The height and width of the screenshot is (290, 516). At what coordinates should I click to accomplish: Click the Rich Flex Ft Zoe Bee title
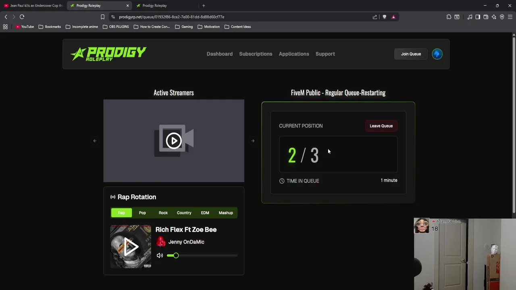[x=186, y=230]
